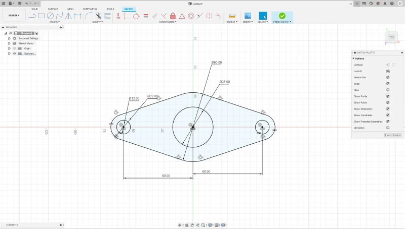The height and width of the screenshot is (229, 405).
Task: Select the Concentric constraint icon
Action: coord(191,16)
